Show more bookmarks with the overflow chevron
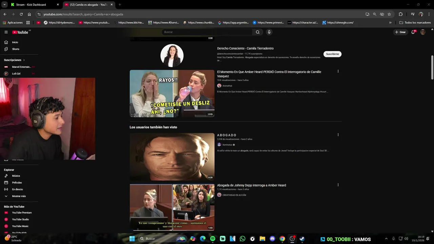 (x=390, y=23)
